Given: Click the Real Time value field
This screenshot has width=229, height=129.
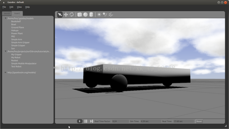Looking at the screenshot, I should (184, 121).
